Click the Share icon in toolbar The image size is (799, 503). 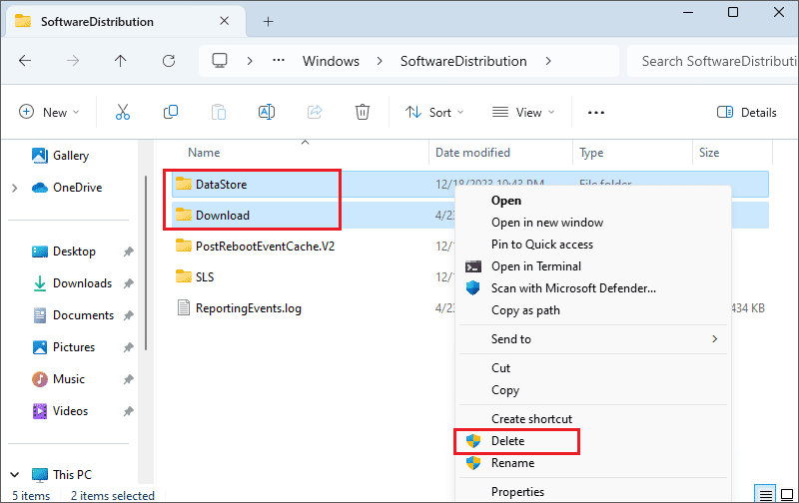(315, 112)
